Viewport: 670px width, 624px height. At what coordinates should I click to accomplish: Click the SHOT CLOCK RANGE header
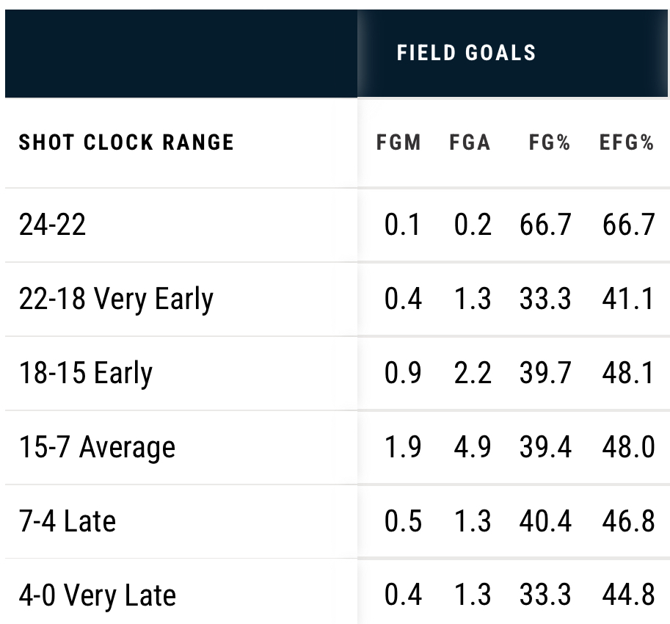pos(126,142)
